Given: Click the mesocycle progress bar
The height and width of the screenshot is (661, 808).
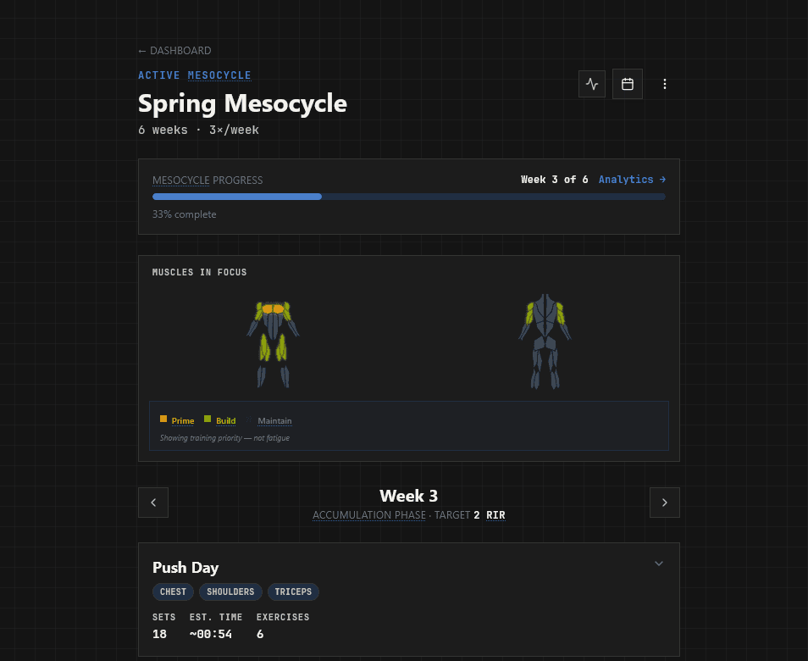Looking at the screenshot, I should [408, 197].
